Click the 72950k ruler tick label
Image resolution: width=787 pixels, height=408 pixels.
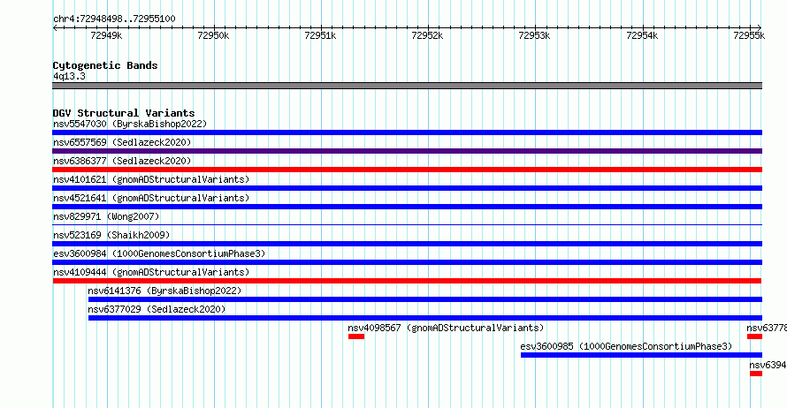click(x=213, y=35)
